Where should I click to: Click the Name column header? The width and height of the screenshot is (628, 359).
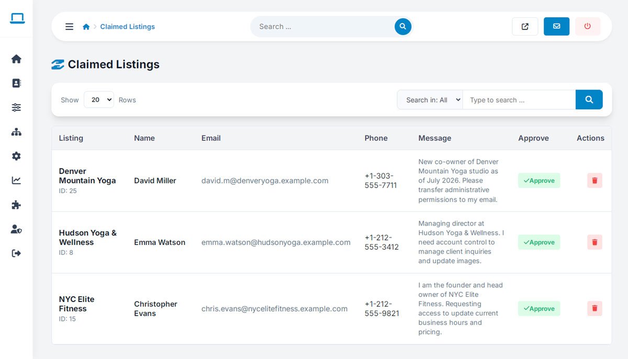pyautogui.click(x=144, y=138)
